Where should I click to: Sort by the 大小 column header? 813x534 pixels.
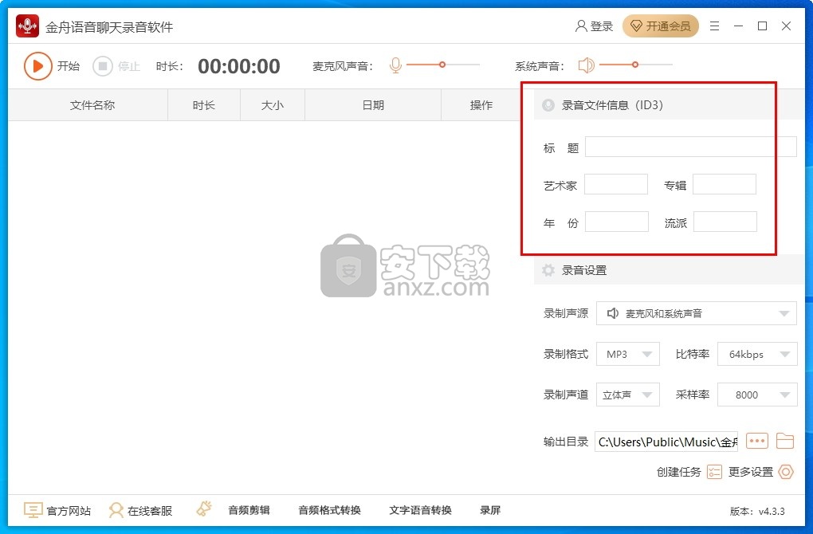tap(273, 105)
